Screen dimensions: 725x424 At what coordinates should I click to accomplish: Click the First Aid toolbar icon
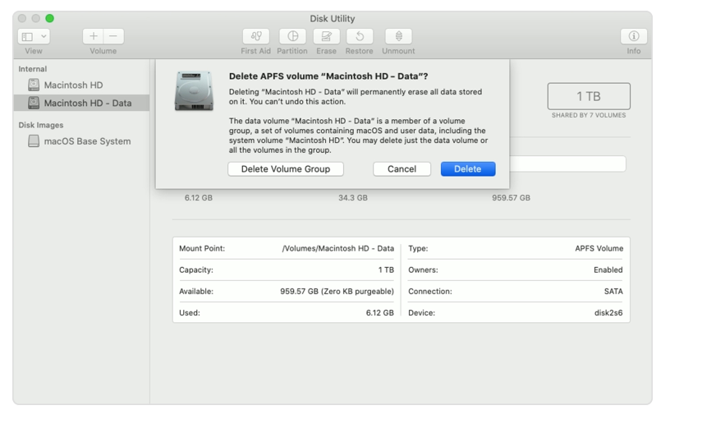pos(255,36)
